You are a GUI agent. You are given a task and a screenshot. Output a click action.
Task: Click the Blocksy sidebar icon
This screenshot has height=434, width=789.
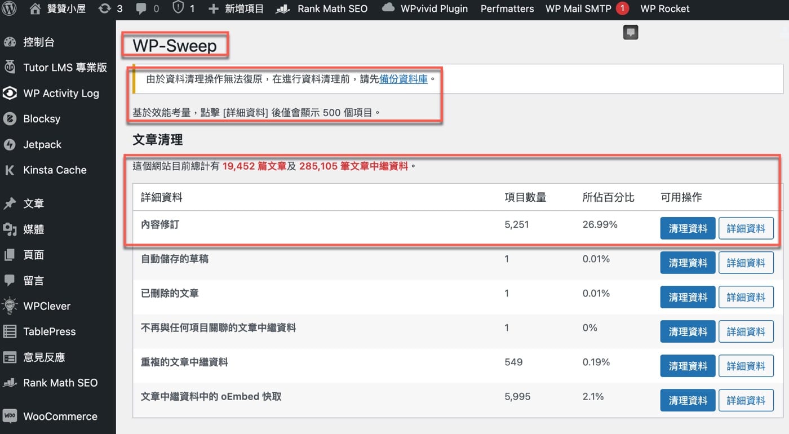coord(10,118)
